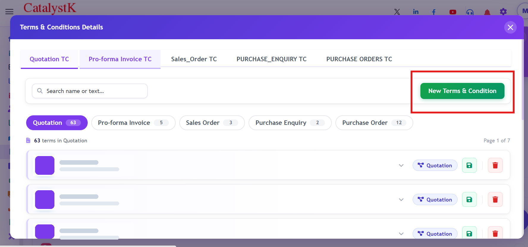Delete the second Quotation term row
This screenshot has height=247, width=528.
[x=495, y=199]
